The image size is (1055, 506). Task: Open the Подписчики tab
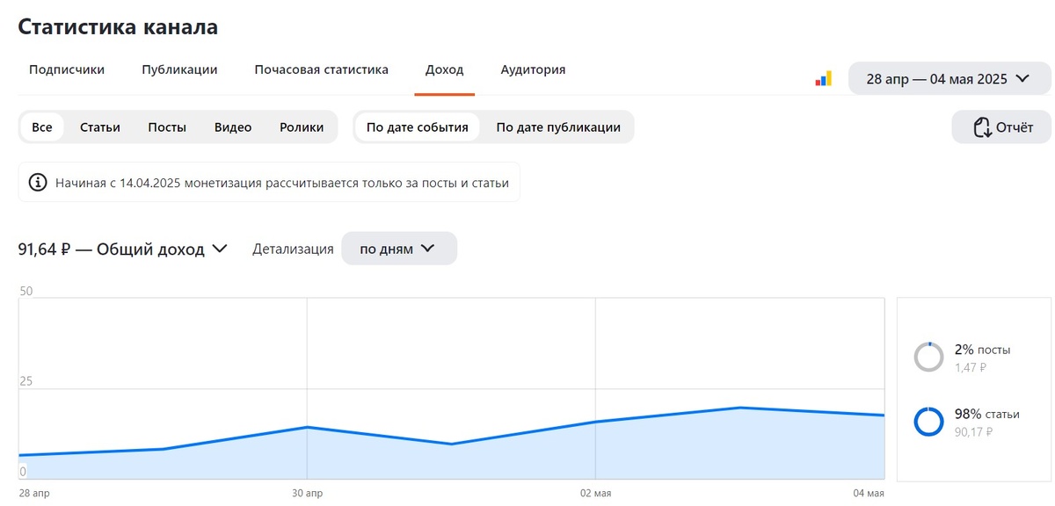click(67, 69)
